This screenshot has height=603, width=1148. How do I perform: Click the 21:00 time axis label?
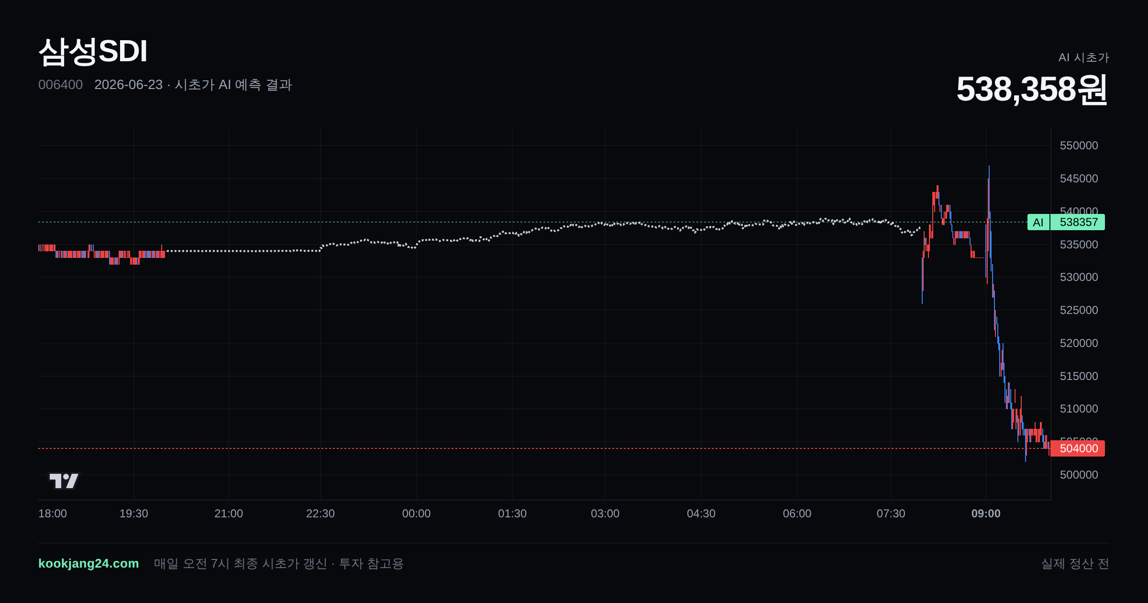click(x=229, y=514)
